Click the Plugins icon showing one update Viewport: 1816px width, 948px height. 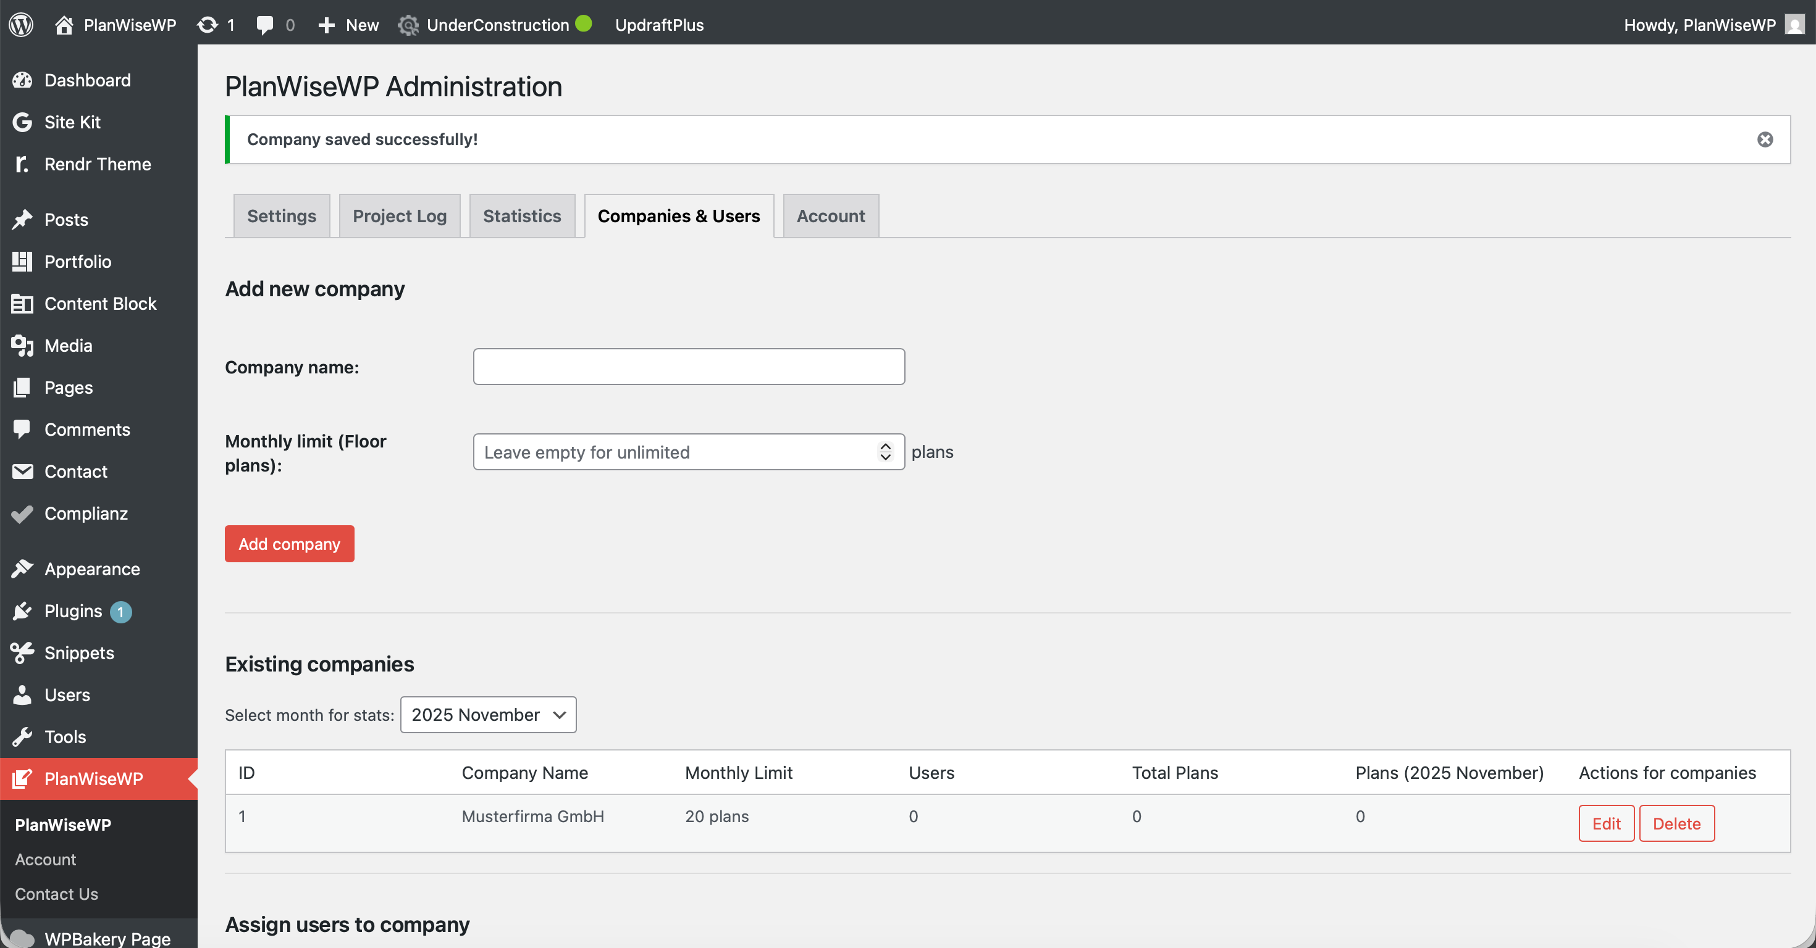pos(22,612)
